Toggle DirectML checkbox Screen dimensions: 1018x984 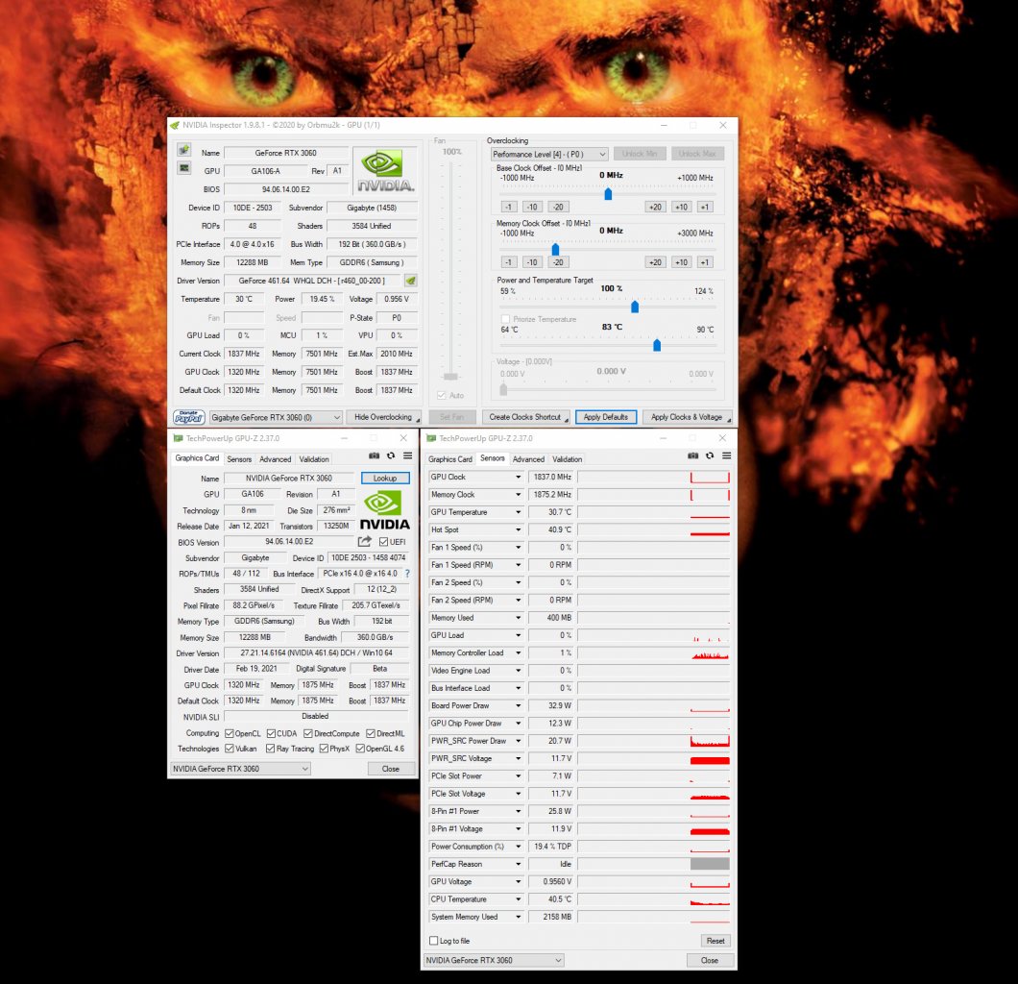pyautogui.click(x=371, y=733)
